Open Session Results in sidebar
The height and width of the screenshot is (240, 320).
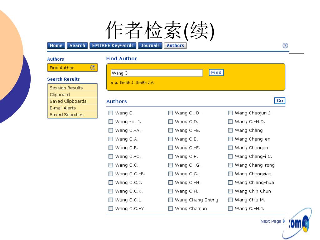pyautogui.click(x=66, y=88)
